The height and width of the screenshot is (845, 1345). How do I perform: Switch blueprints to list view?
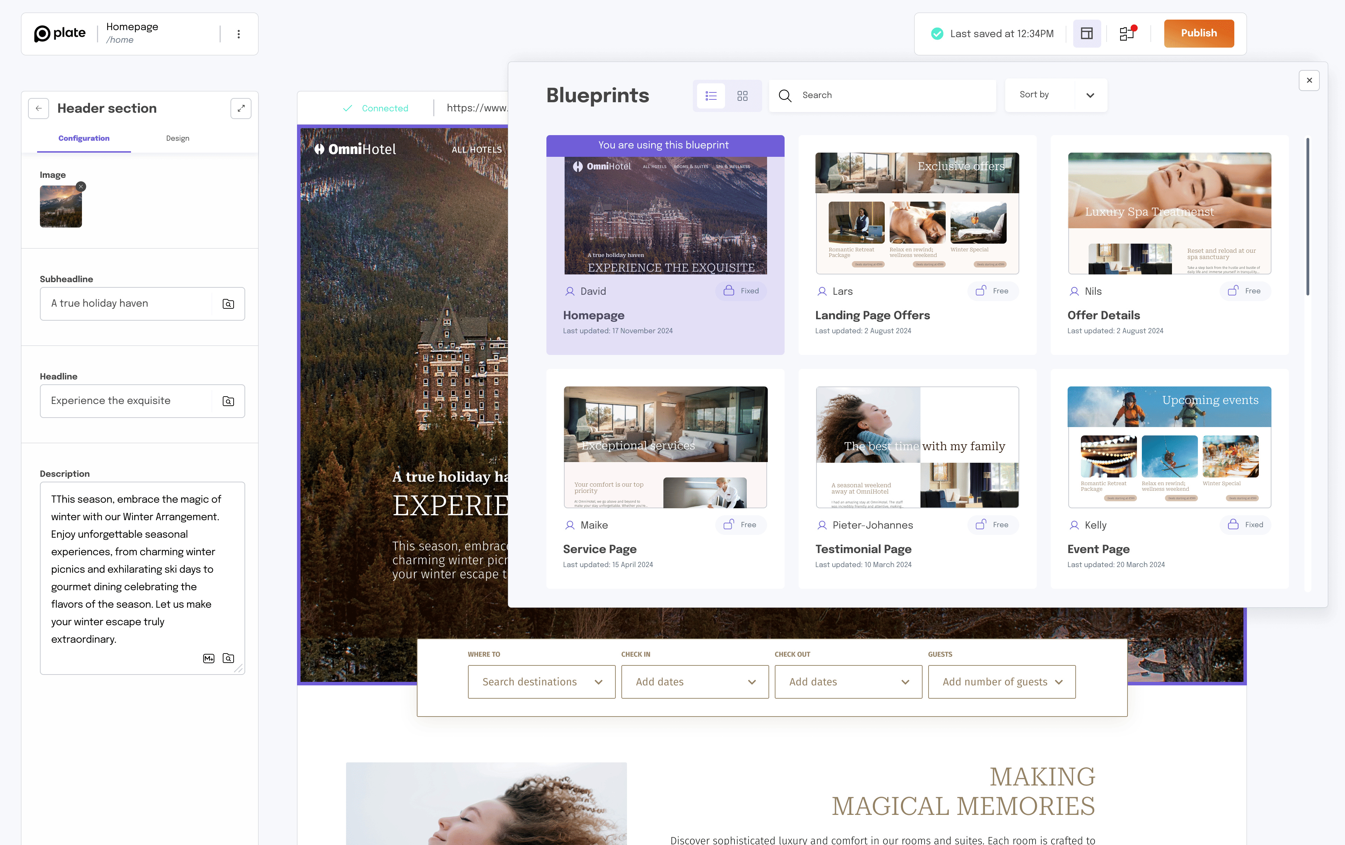click(711, 96)
